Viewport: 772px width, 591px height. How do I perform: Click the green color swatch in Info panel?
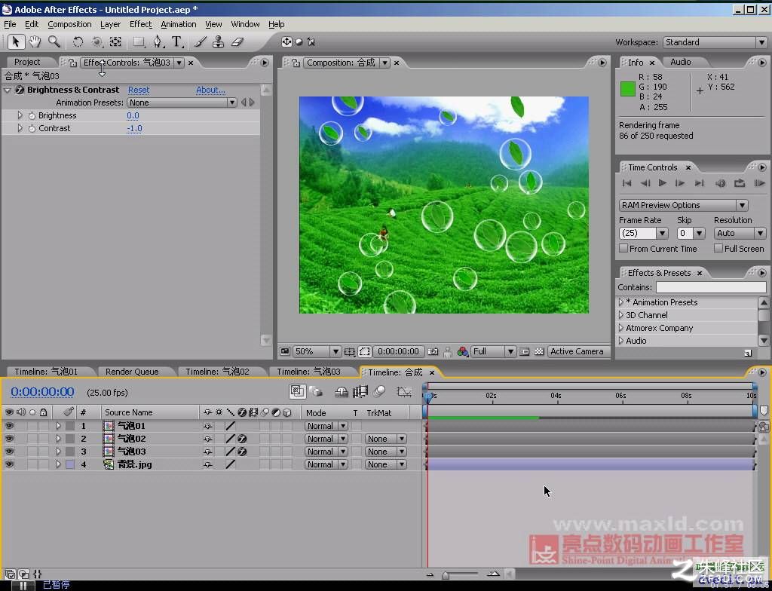pyautogui.click(x=628, y=89)
